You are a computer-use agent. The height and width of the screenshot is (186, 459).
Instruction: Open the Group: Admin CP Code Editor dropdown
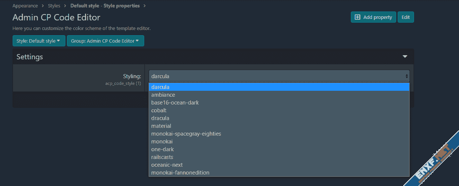coord(105,41)
